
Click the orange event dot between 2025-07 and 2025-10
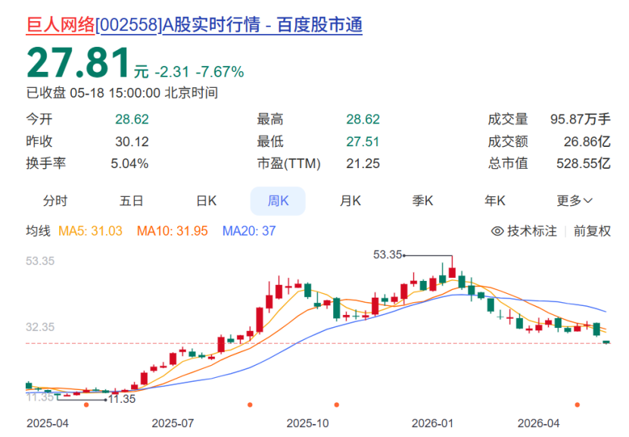pyautogui.click(x=250, y=405)
